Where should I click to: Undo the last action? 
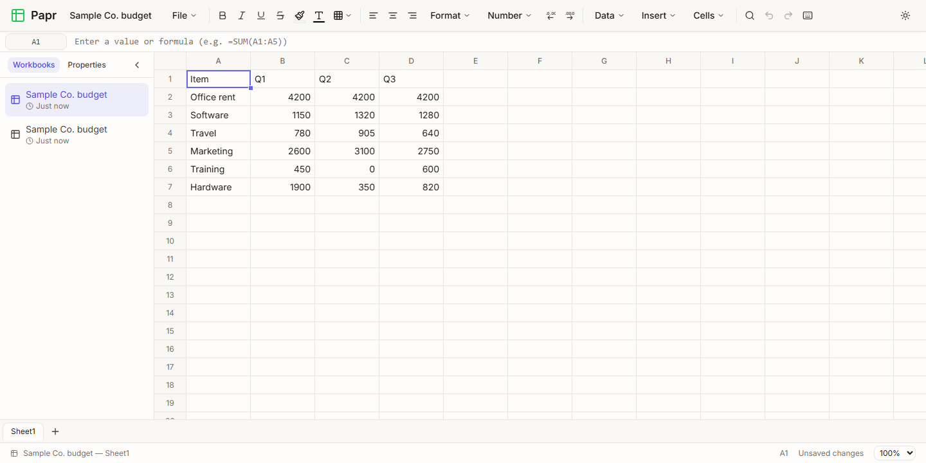point(769,15)
